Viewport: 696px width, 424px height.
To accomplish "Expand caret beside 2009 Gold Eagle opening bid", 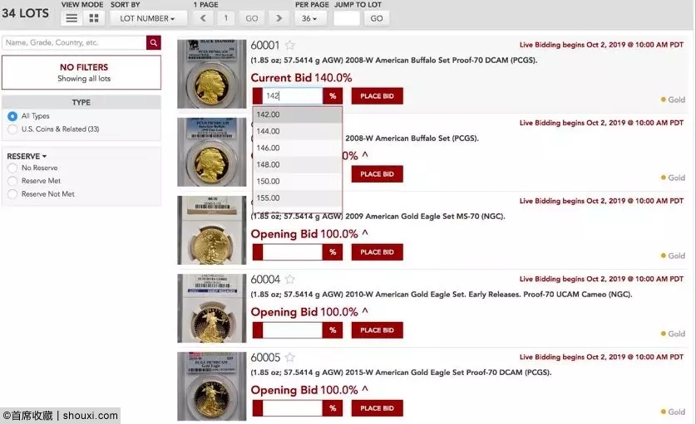I will tap(365, 233).
